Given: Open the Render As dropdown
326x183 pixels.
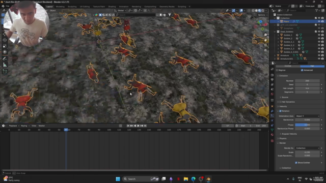Looking at the screenshot, I should [x=307, y=148].
